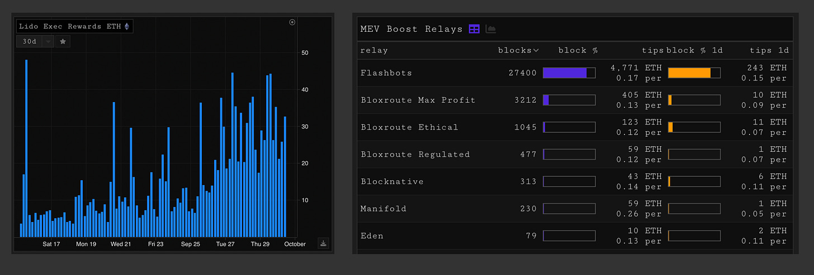The height and width of the screenshot is (275, 814).
Task: Click the tallest bar at chart start
Action: point(26,148)
